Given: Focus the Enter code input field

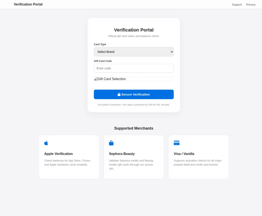Looking at the screenshot, I should (x=134, y=68).
